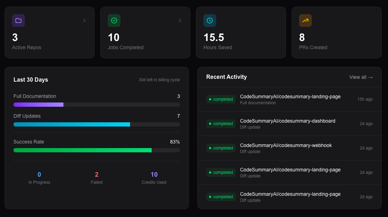Screen dimensions: 388x217
Task: Open CodeSummaryAI/codesummary-landing-page activity entry
Action: (290, 96)
